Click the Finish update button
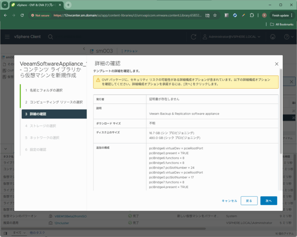The width and height of the screenshot is (297, 237). coord(280,15)
